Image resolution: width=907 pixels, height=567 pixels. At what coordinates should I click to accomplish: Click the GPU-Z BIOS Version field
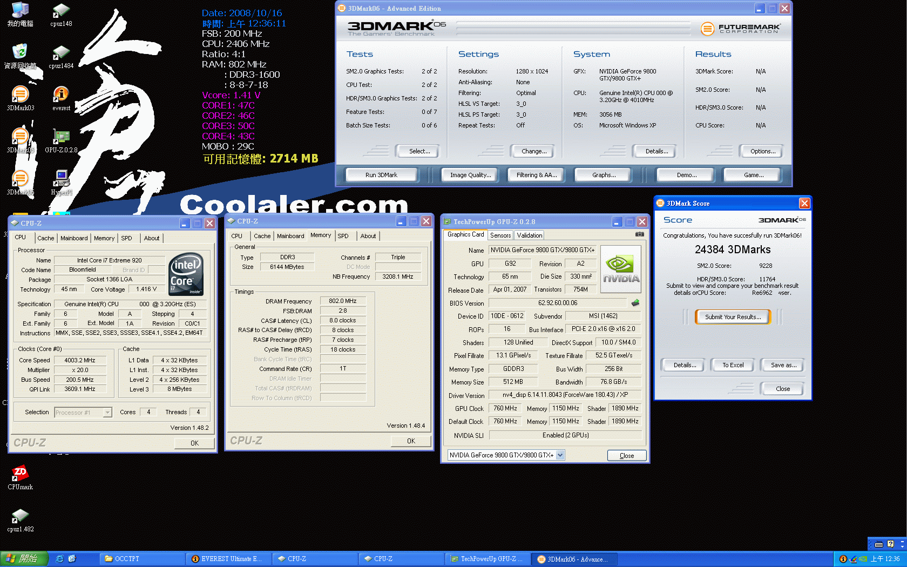coord(557,303)
